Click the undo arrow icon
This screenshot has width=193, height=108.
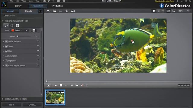pos(49,1)
